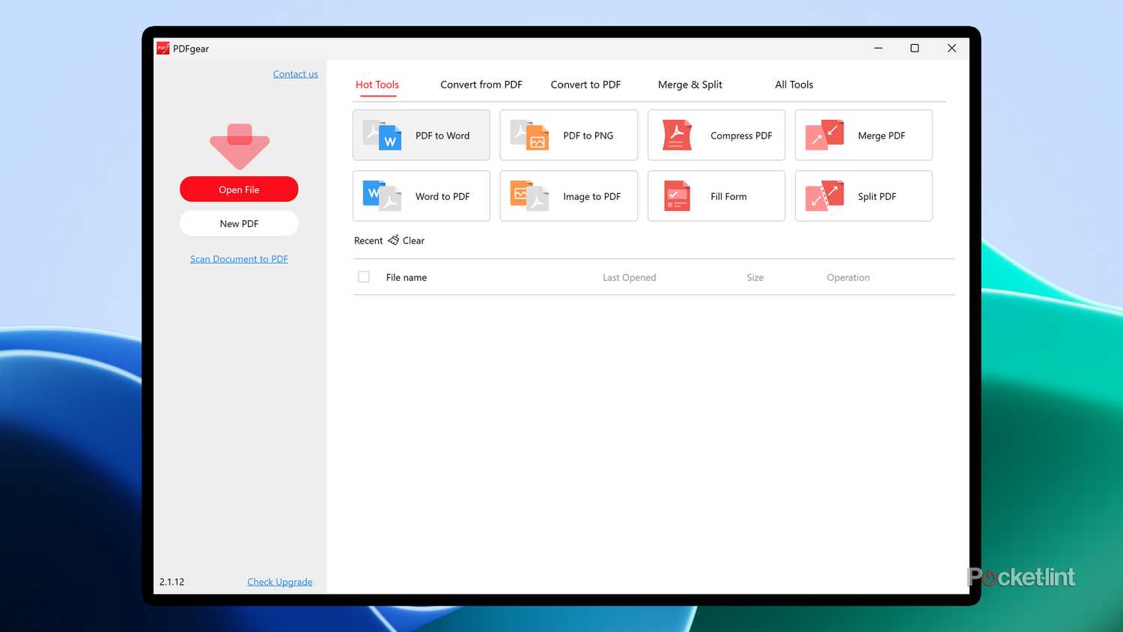Screen dimensions: 1123x632
Task: Check Upgrade for PDFgear
Action: [279, 582]
